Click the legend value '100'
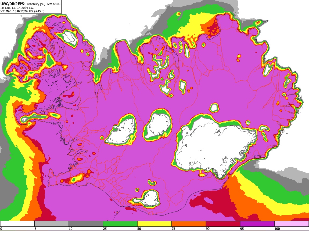Image resolution: width=309 pixels, height=231 pixels. 277,229
